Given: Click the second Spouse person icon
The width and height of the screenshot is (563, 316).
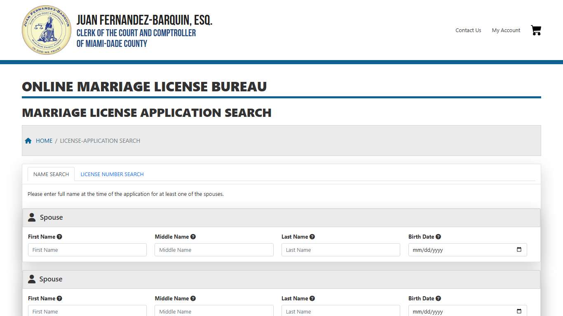Looking at the screenshot, I should pyautogui.click(x=32, y=279).
